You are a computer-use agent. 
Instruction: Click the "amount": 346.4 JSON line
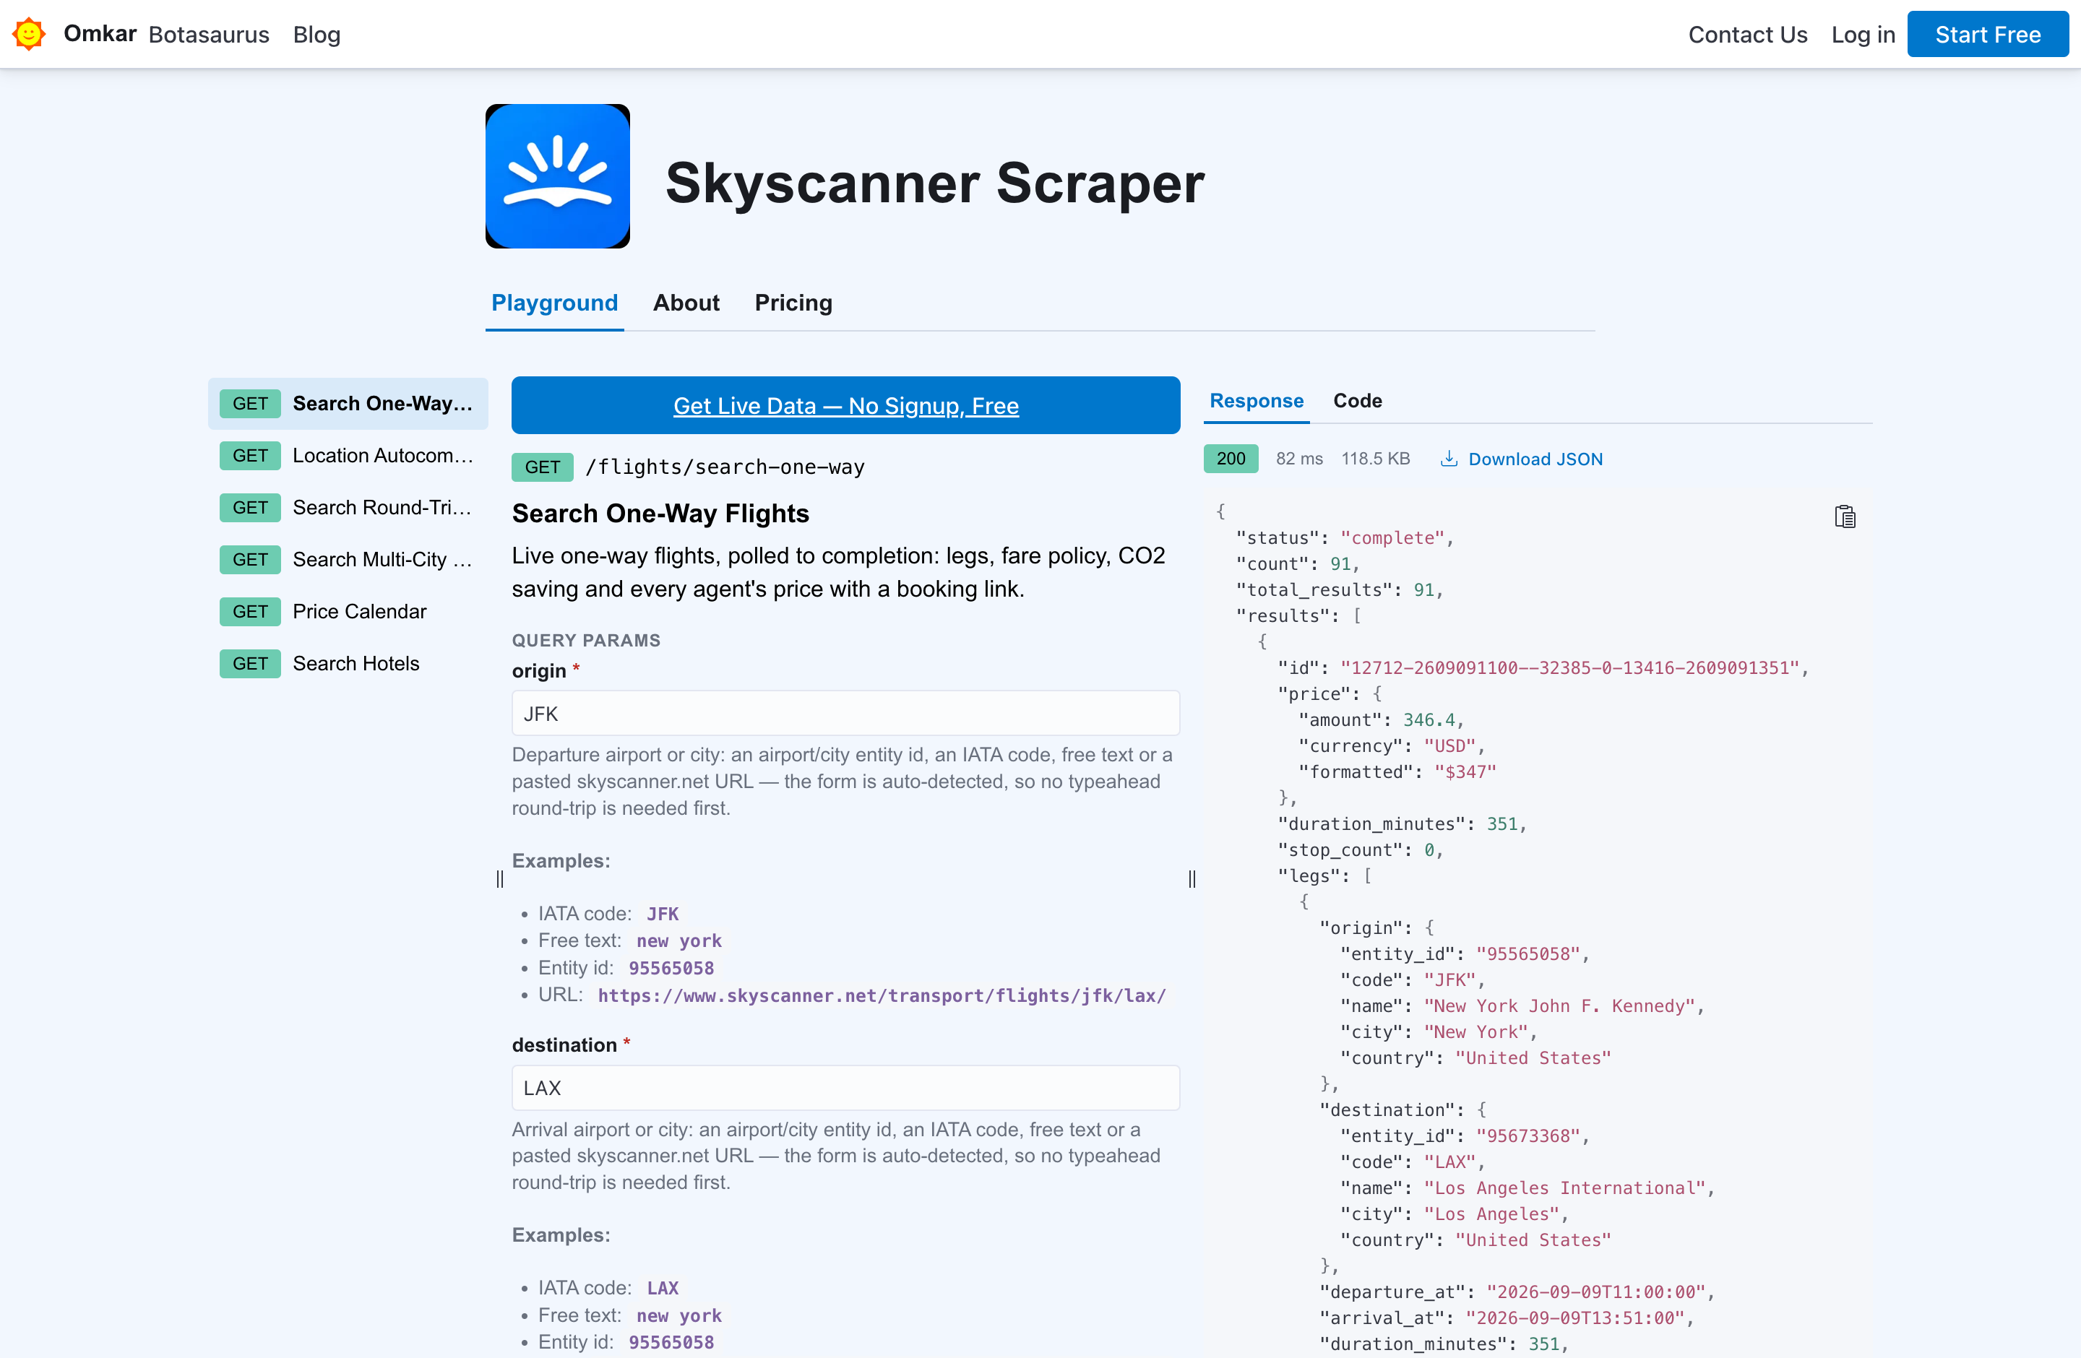coord(1380,719)
